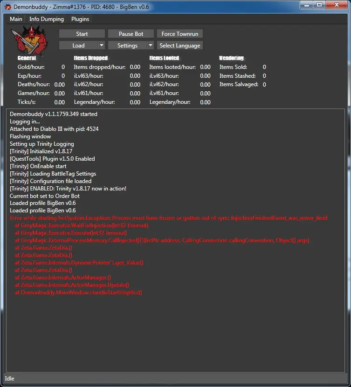Maximize the Demonbuddy window
351x387 pixels.
[x=319, y=5]
